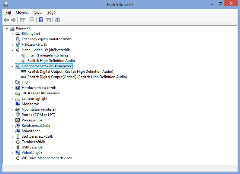Viewport: 240px width, 174px height.
Task: Click the WD Drive Management devices icon
Action: 18,158
